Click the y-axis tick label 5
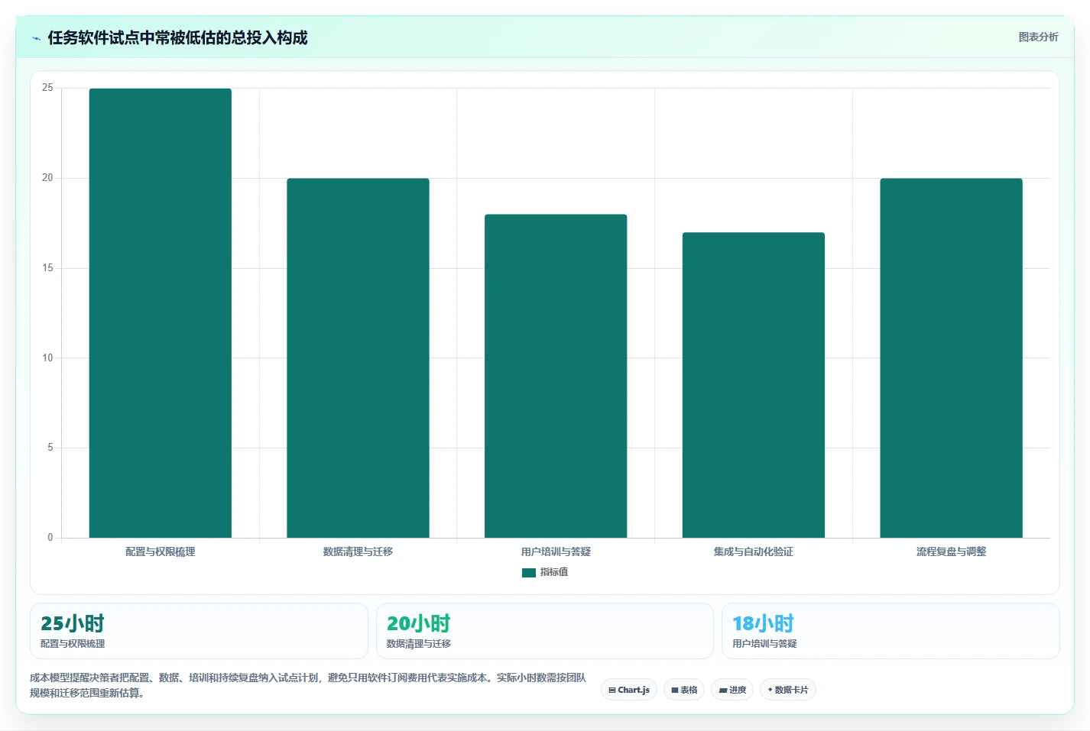The width and height of the screenshot is (1090, 731). point(50,448)
